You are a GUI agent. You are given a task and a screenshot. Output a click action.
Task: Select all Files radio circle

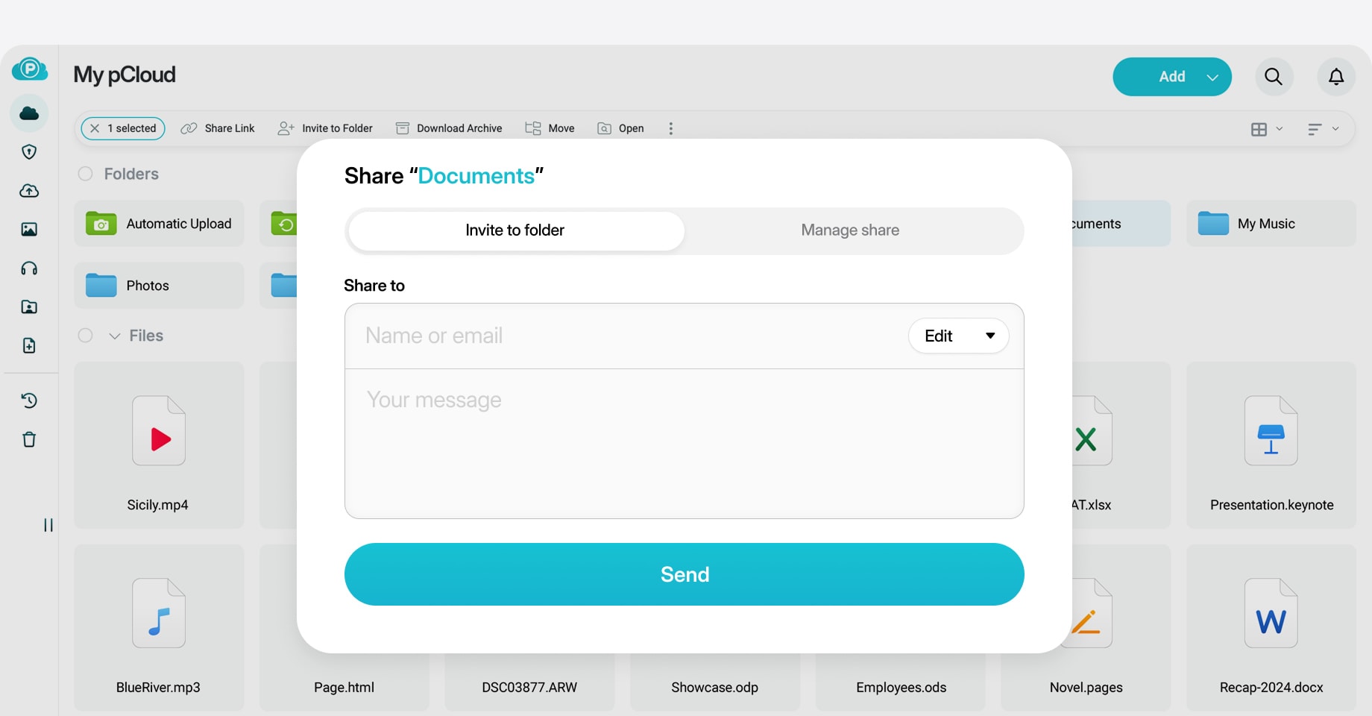pyautogui.click(x=86, y=336)
